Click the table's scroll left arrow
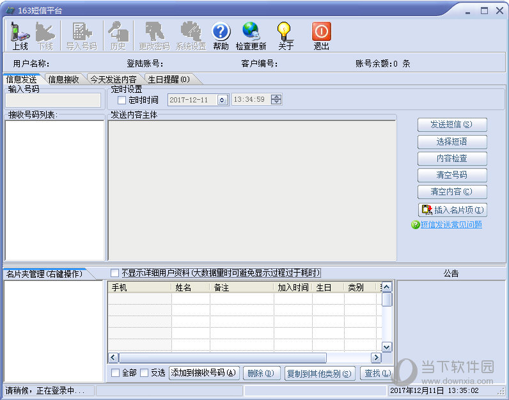This screenshot has height=400, width=509. (113, 358)
